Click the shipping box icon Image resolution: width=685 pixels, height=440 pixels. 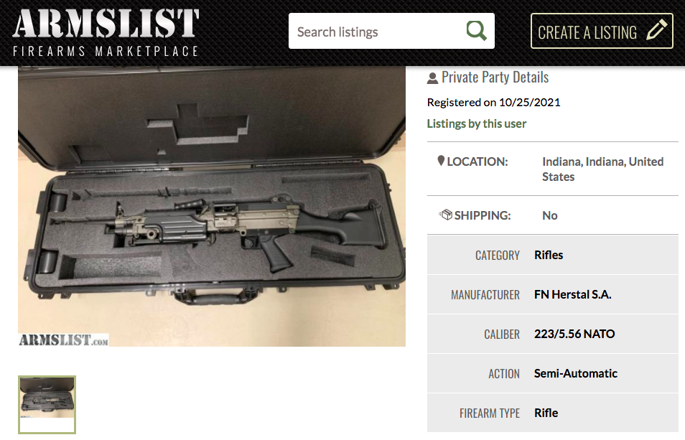pos(445,215)
